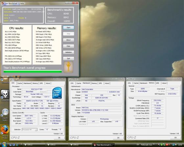
Task: Select Cache tab in memory CPU-Z window
Action: pos(136,83)
